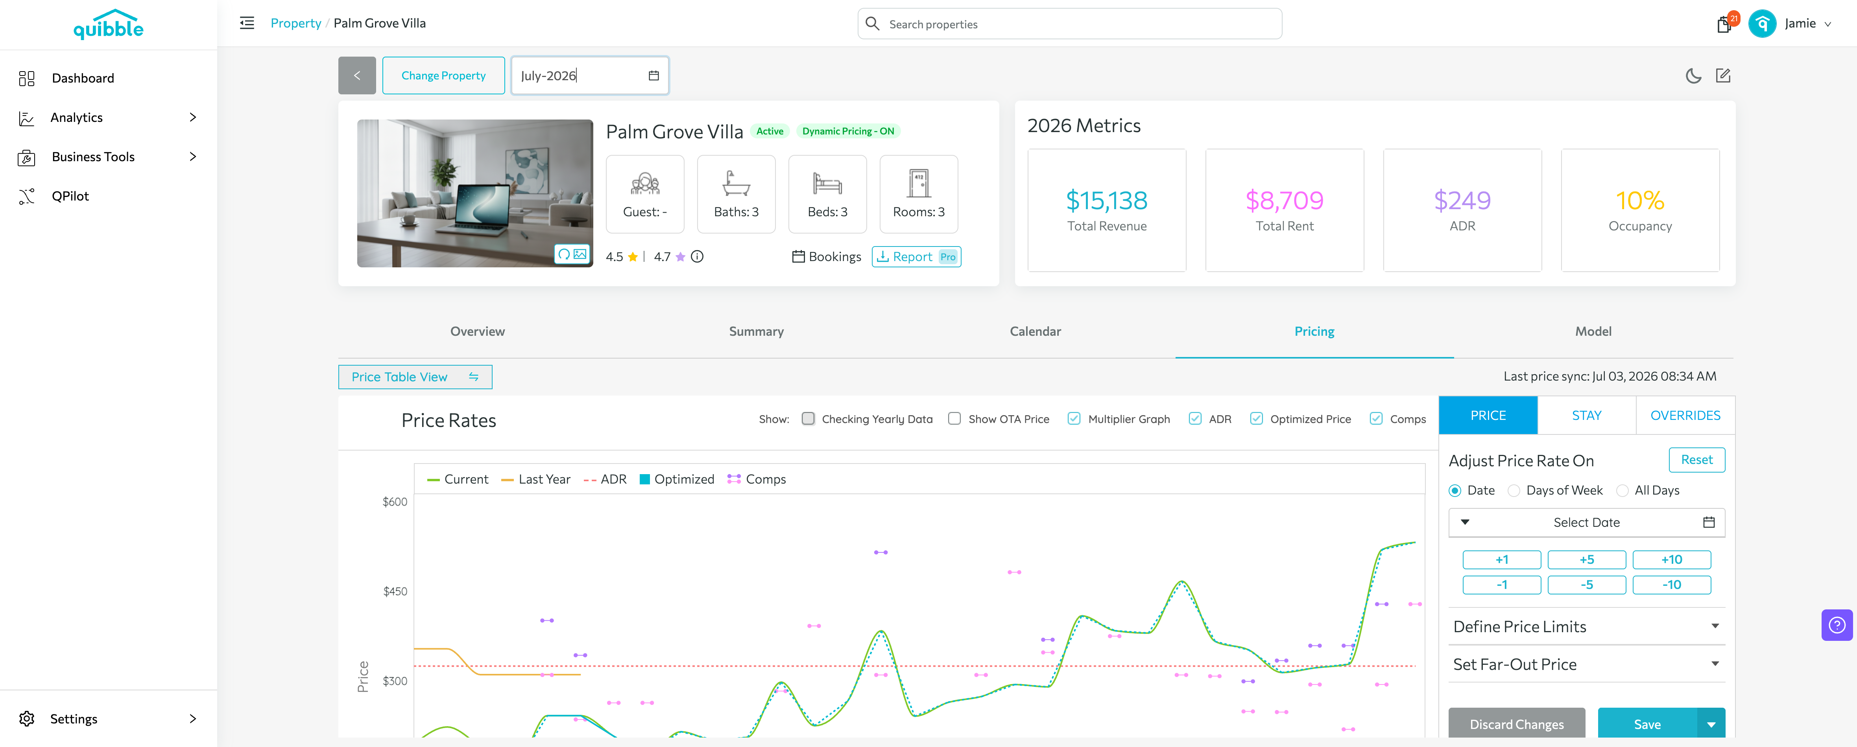The height and width of the screenshot is (747, 1857).
Task: Open the Calendar tab
Action: pyautogui.click(x=1035, y=331)
